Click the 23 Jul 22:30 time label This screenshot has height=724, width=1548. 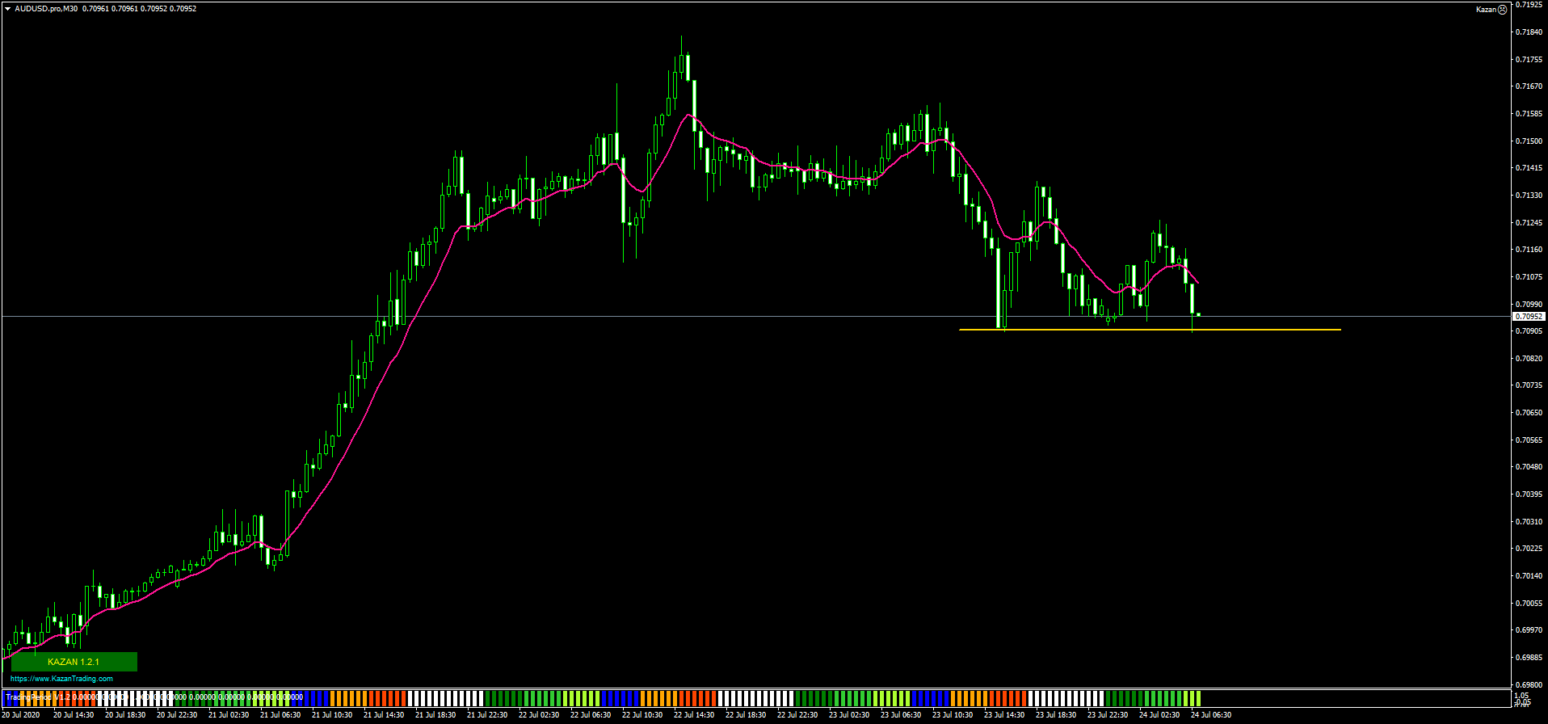(1108, 715)
